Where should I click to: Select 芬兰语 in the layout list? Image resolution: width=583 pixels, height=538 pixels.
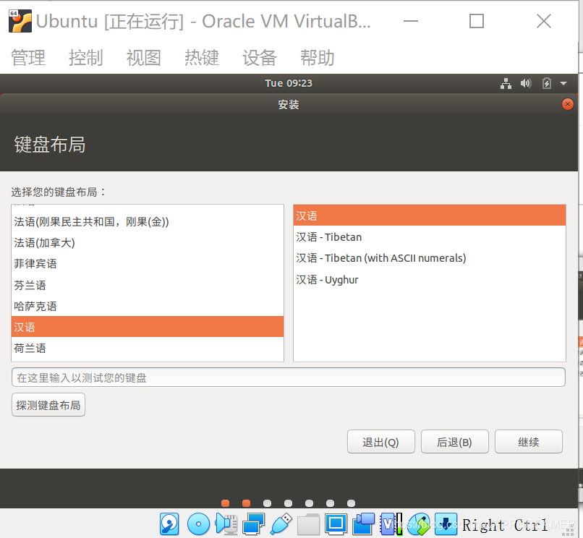click(x=148, y=285)
